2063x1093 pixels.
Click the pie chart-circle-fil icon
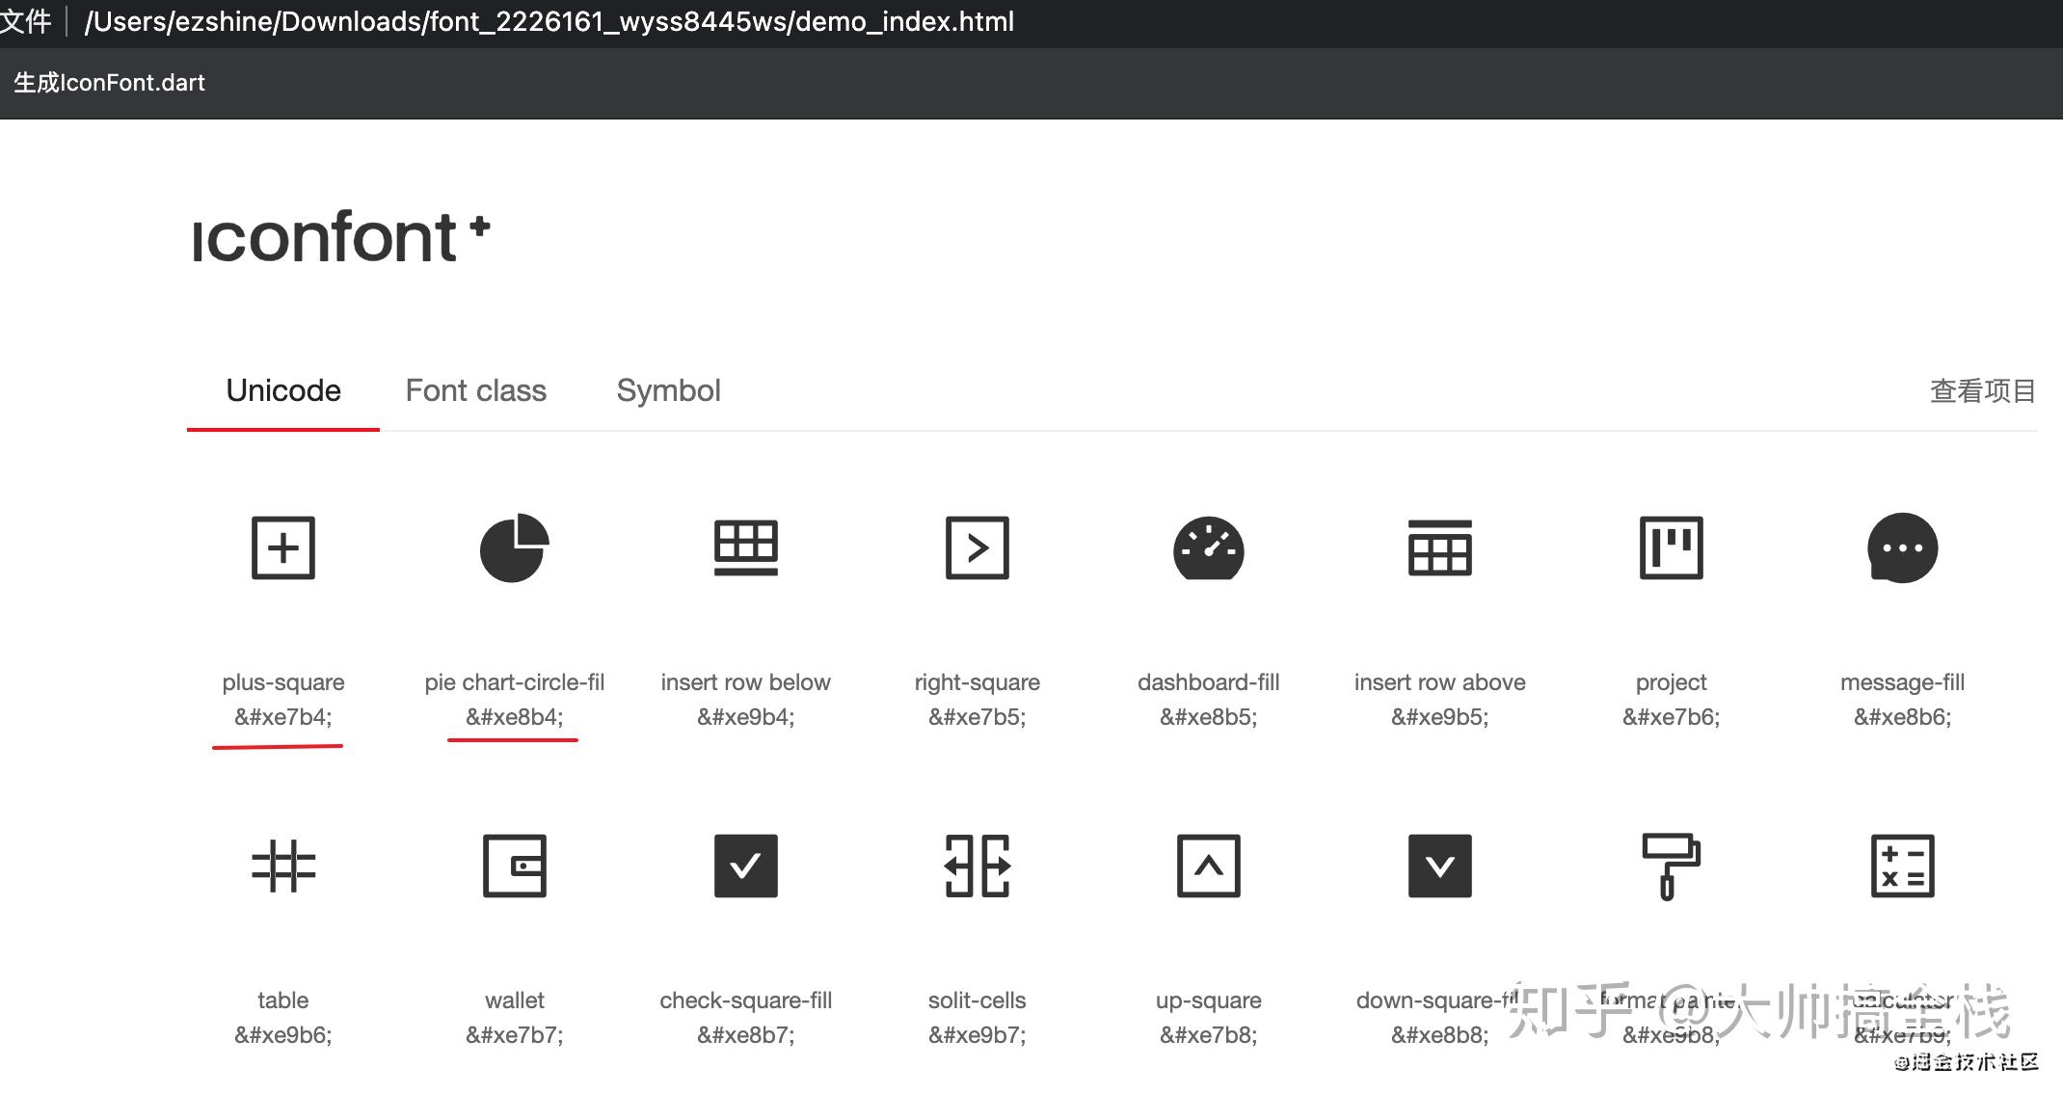[x=515, y=547]
